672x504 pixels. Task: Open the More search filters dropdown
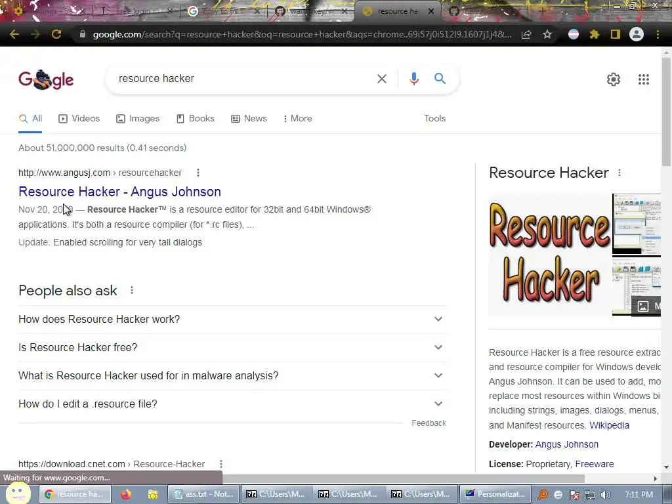[x=297, y=118]
